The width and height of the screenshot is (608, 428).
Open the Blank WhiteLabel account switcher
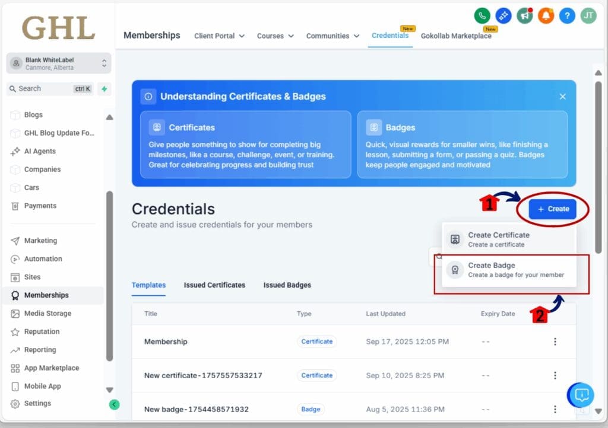[59, 63]
